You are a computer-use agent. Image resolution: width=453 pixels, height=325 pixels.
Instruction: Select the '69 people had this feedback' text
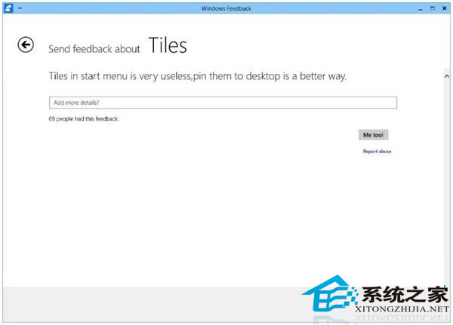(84, 118)
